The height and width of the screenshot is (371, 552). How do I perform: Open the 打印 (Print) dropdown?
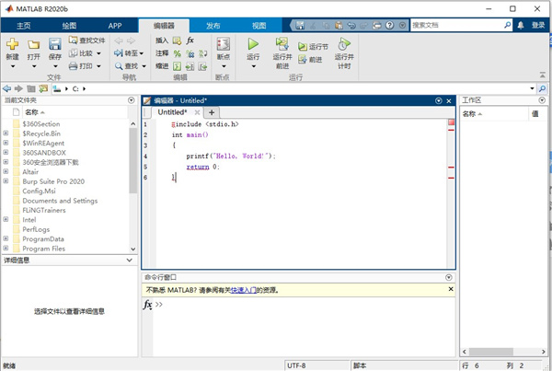pyautogui.click(x=99, y=66)
